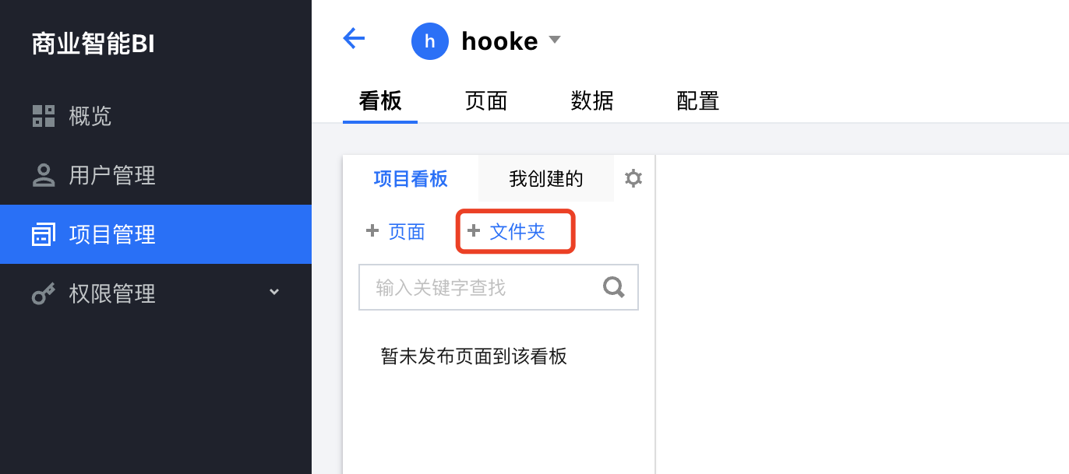
Task: Click the round 'h' project avatar
Action: [x=430, y=40]
